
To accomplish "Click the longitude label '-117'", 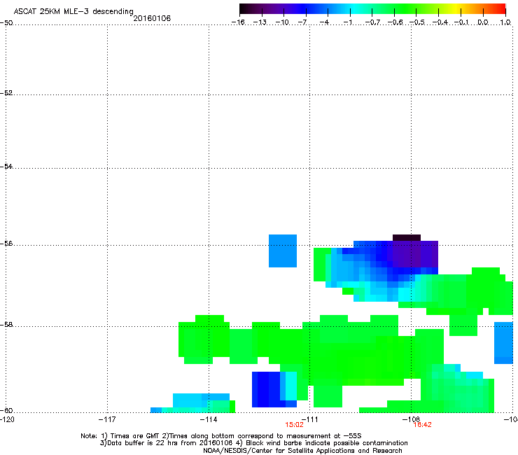I will click(107, 419).
